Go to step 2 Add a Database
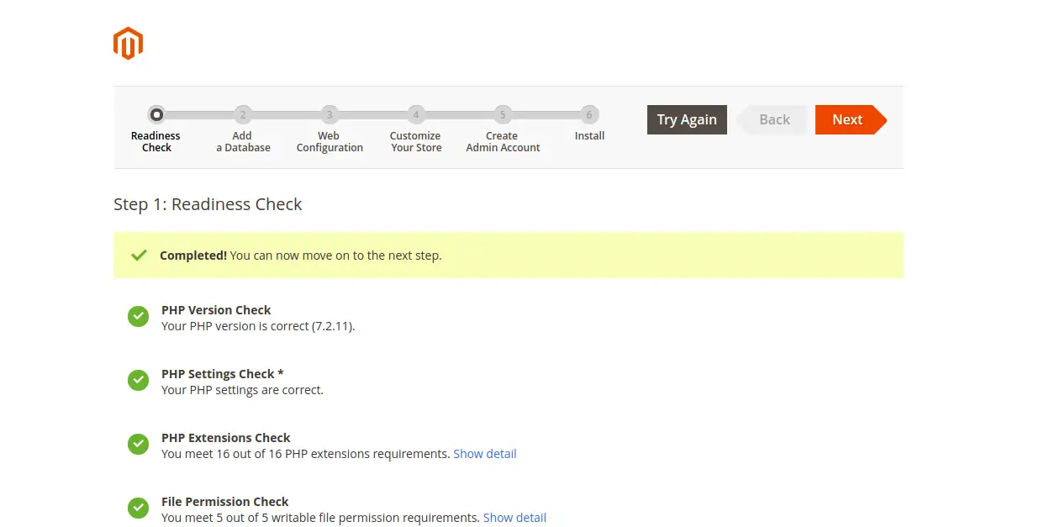 click(x=243, y=115)
